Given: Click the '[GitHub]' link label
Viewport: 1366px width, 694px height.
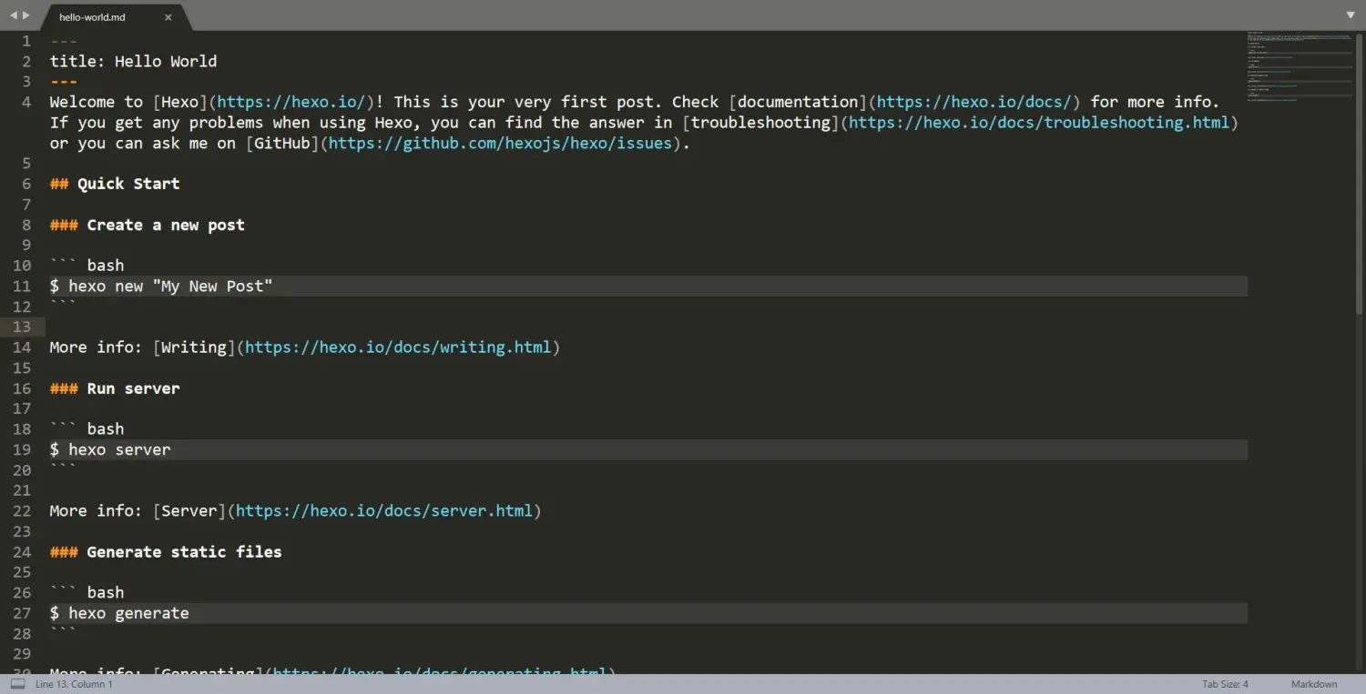Looking at the screenshot, I should tap(282, 143).
